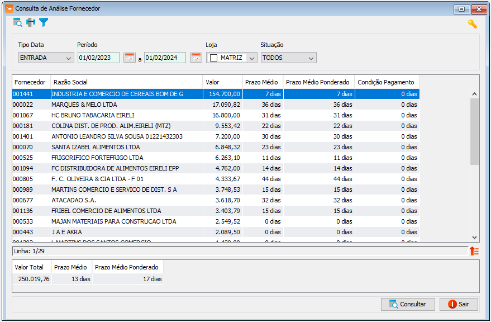Viewport: 491px width, 322px height.
Task: Open the blue funnel filter tool
Action: pos(44,22)
